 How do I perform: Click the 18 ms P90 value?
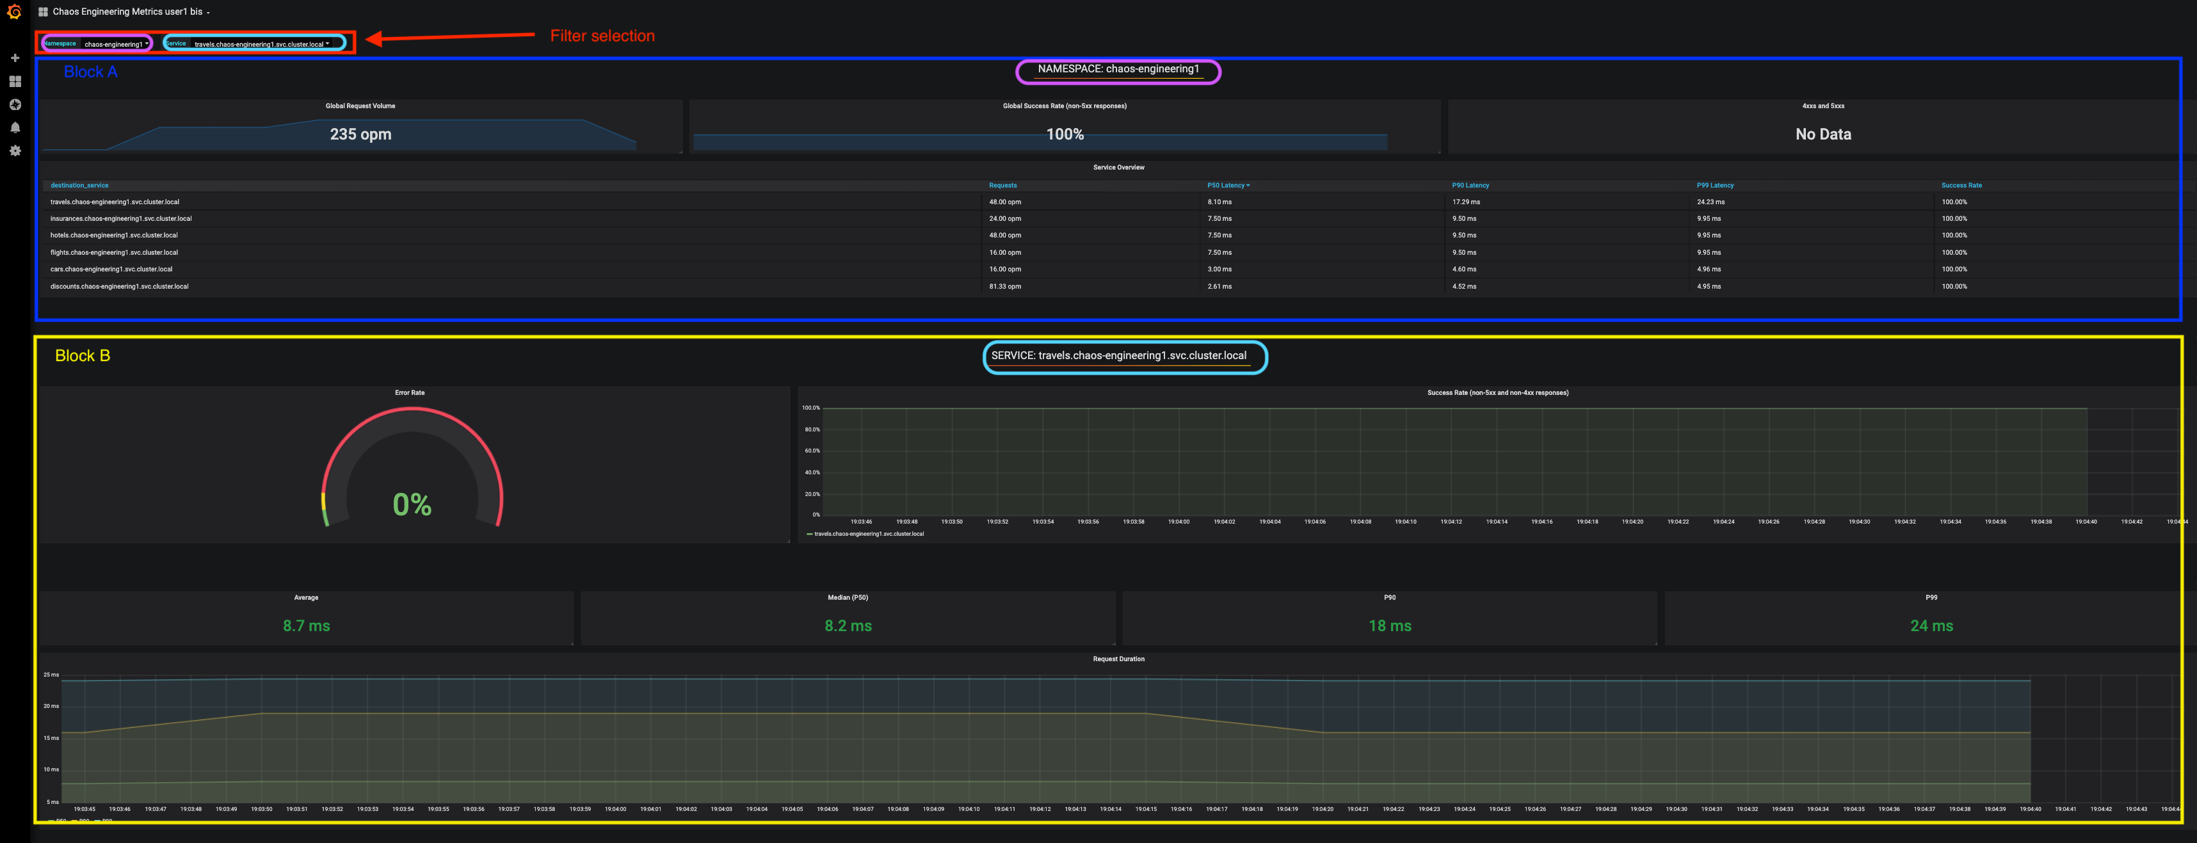pos(1389,625)
